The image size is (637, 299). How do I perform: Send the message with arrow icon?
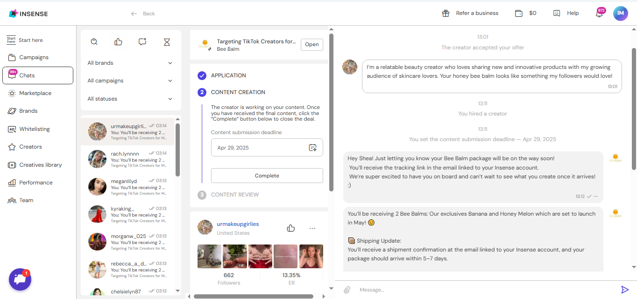625,290
